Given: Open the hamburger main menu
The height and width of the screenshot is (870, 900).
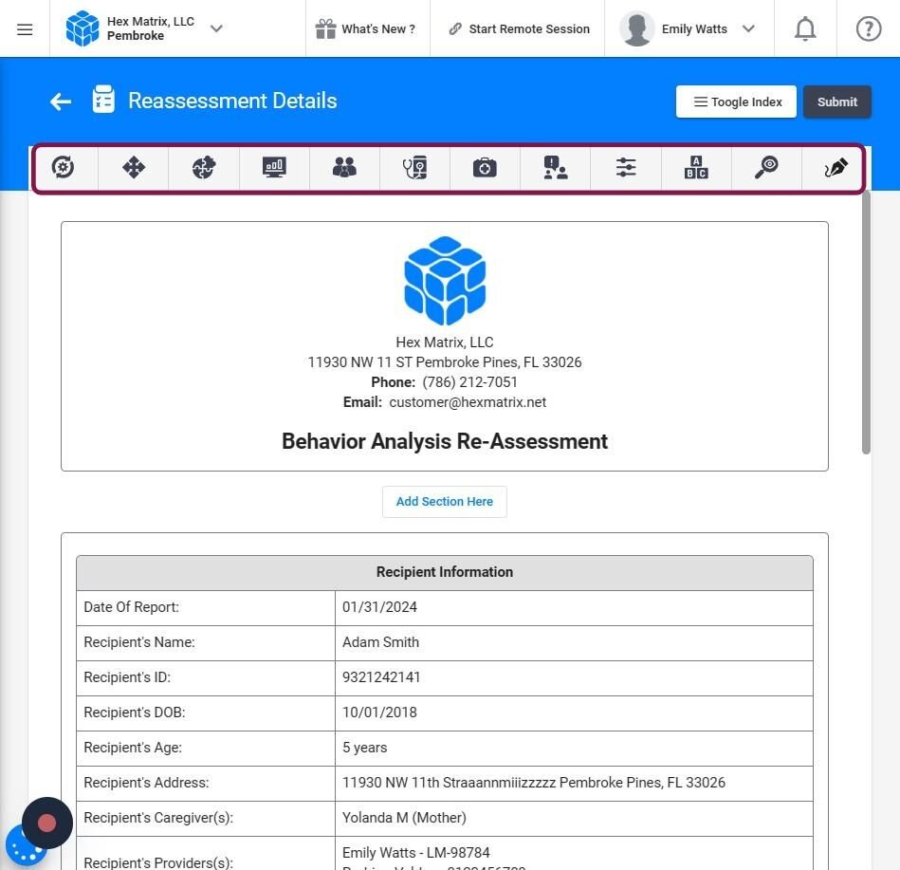Looking at the screenshot, I should tap(25, 29).
